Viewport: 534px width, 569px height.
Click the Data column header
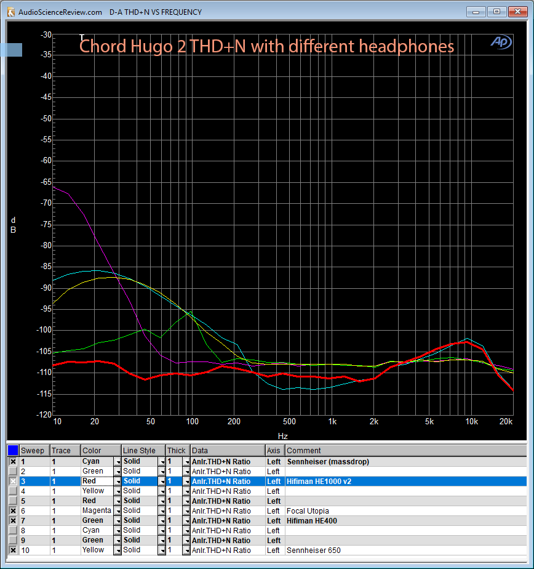[x=228, y=450]
